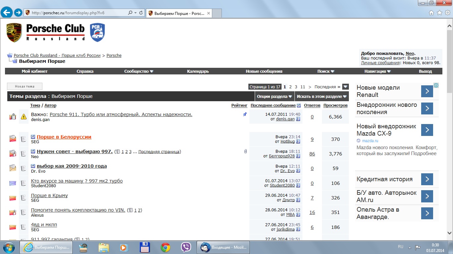This screenshot has height=254, width=453.
Task: Click the ad info icon above Renault ad
Action: (x=436, y=85)
